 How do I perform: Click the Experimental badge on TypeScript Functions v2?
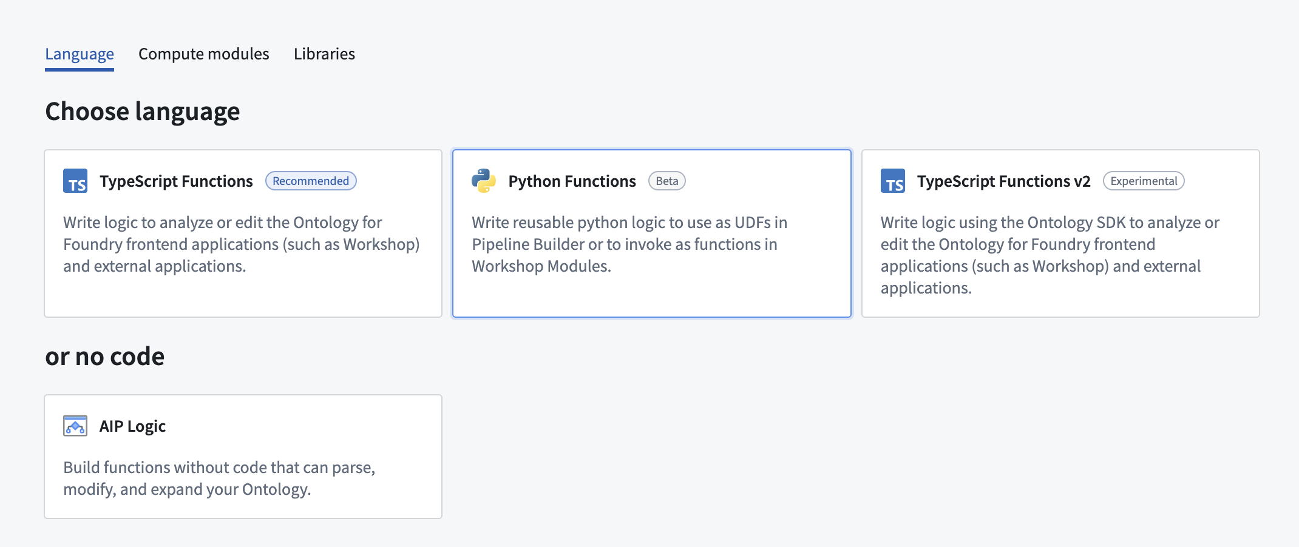coord(1143,181)
